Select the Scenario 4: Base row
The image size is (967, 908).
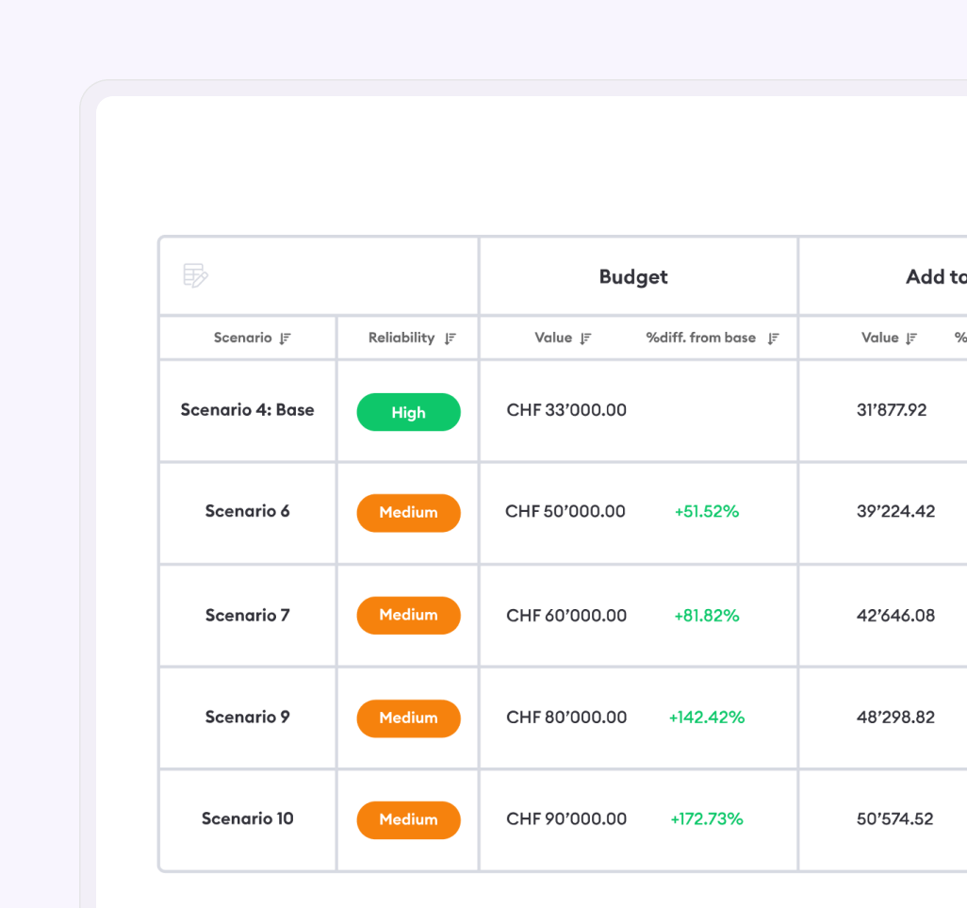click(x=247, y=410)
